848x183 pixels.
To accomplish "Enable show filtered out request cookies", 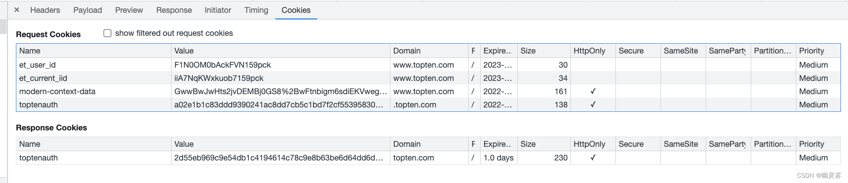I will click(x=107, y=33).
